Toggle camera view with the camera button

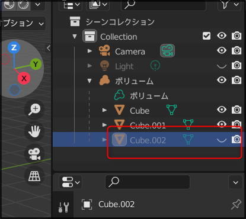pos(34,154)
